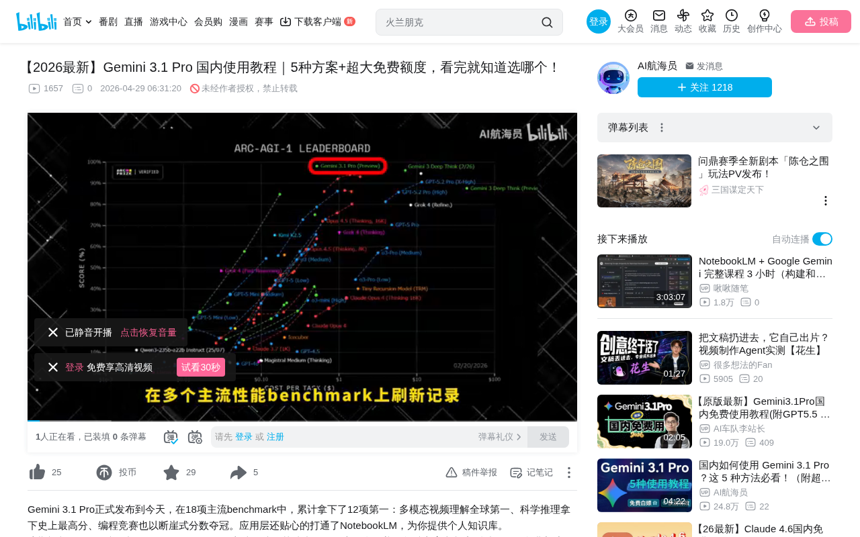Like the video with the thumbs-up icon

pos(38,473)
